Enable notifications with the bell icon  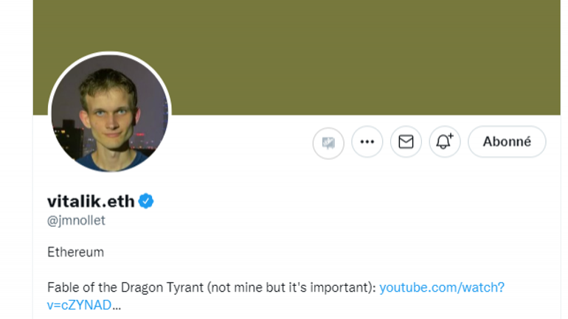coord(444,142)
